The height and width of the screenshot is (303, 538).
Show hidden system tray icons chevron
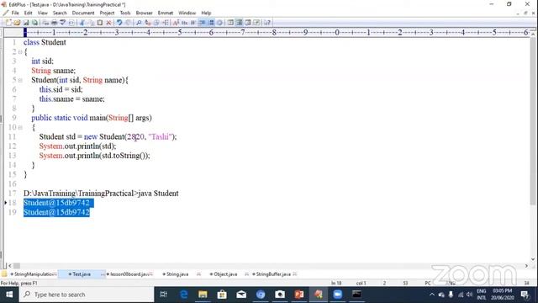coord(432,295)
